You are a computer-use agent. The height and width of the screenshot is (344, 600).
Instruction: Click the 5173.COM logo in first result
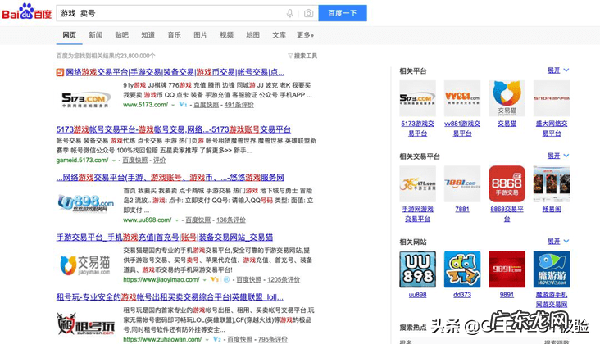click(86, 99)
